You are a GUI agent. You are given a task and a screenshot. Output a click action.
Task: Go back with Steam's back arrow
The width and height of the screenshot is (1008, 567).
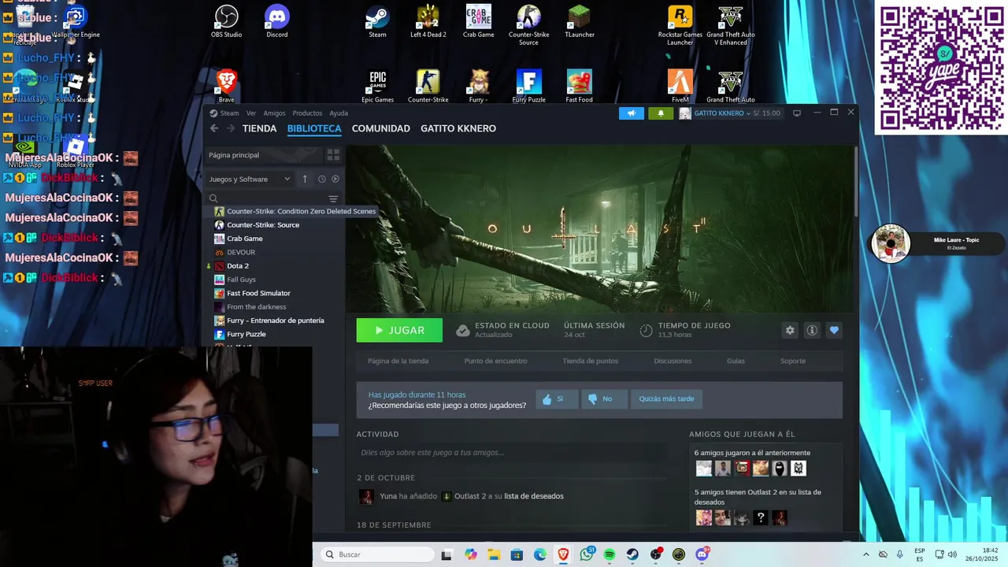point(213,128)
